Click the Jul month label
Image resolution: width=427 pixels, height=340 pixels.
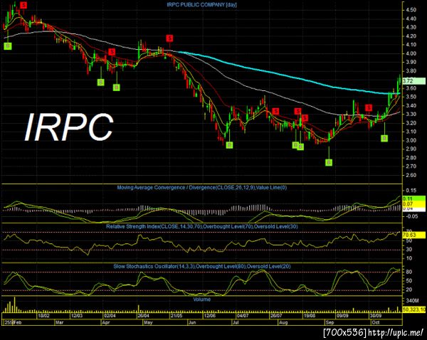coord(236,322)
